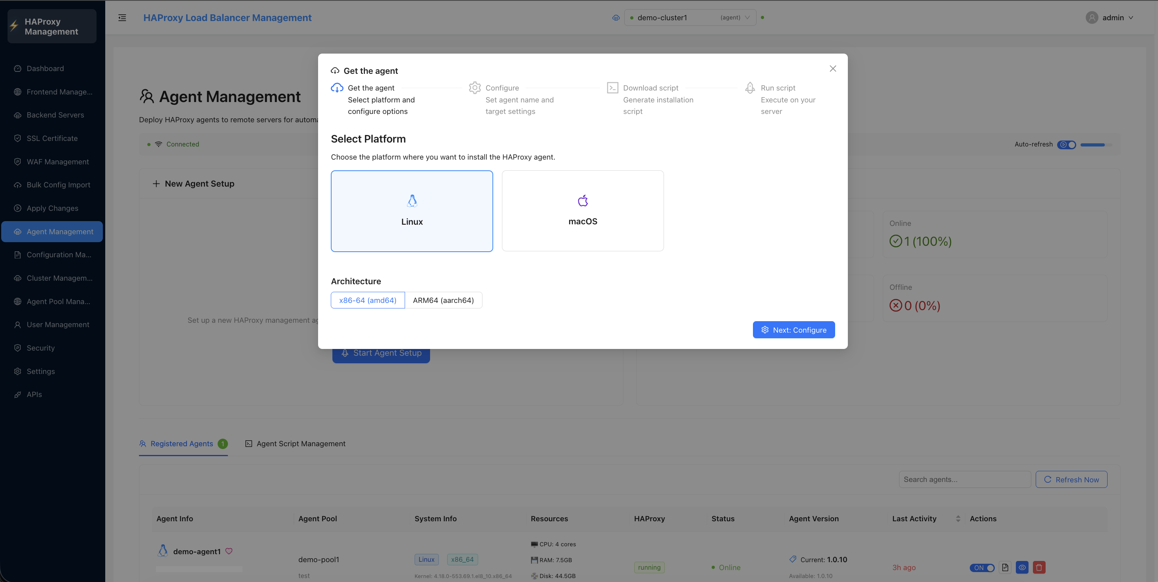Click HAProxy Load Balancer Management title
Screen dimensions: 1158x582
[x=228, y=17]
